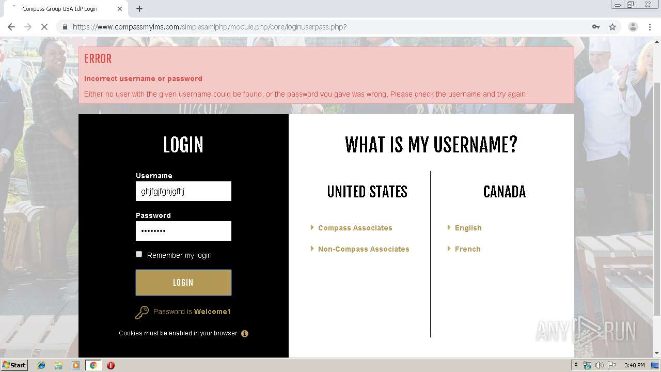Click the 3:40 PM clock
This screenshot has width=661, height=372.
click(635, 365)
